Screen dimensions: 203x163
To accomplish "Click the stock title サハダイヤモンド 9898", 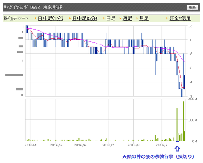I will point(22,7).
